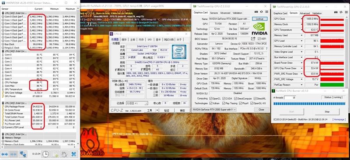Viewport: 350px width, 160px height.
Task: Click refresh icon in GPU-Z Sensors window
Action: 341,13
